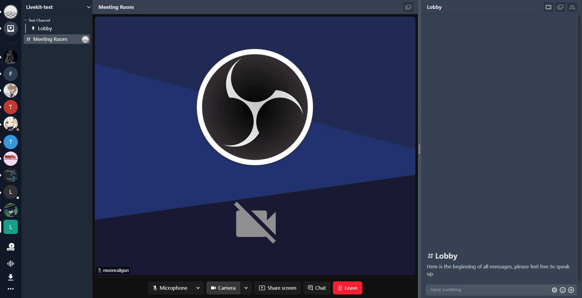Viewport: 582px width, 298px height.
Task: Select the red T server
Action: coord(11,107)
